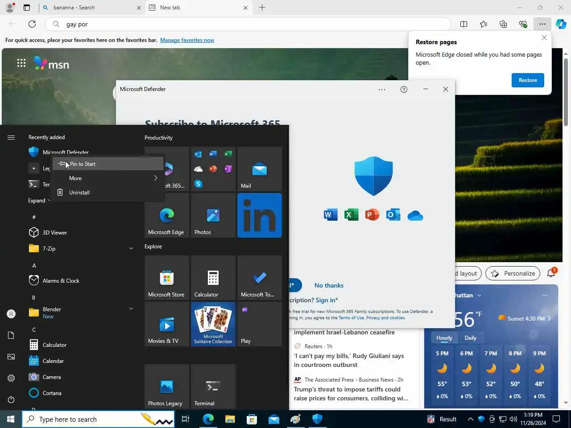Screen dimensions: 571x428
Task: Open the Microsoft Edge tile in Start
Action: [x=167, y=215]
